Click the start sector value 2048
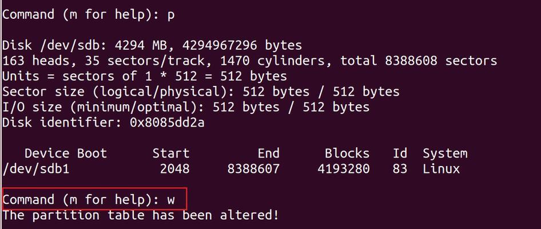The image size is (541, 229). coord(174,168)
